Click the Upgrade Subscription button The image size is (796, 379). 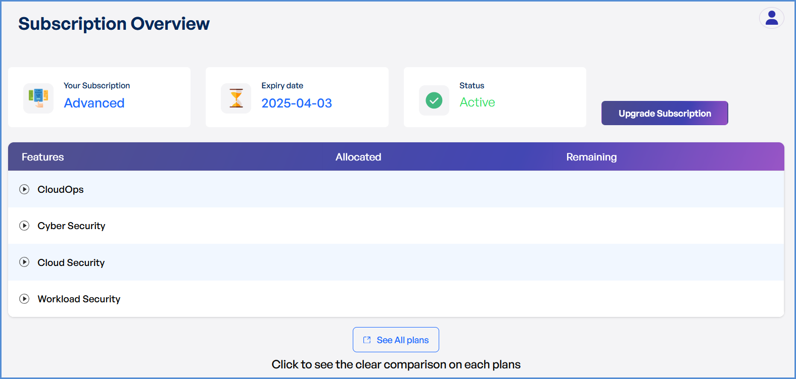tap(664, 113)
